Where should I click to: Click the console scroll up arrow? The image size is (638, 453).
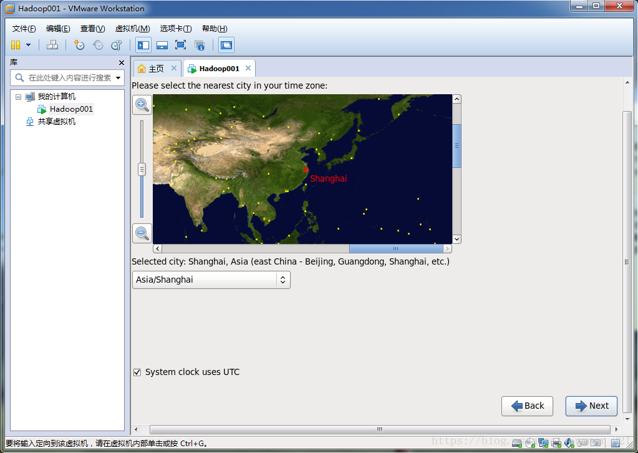tap(627, 82)
